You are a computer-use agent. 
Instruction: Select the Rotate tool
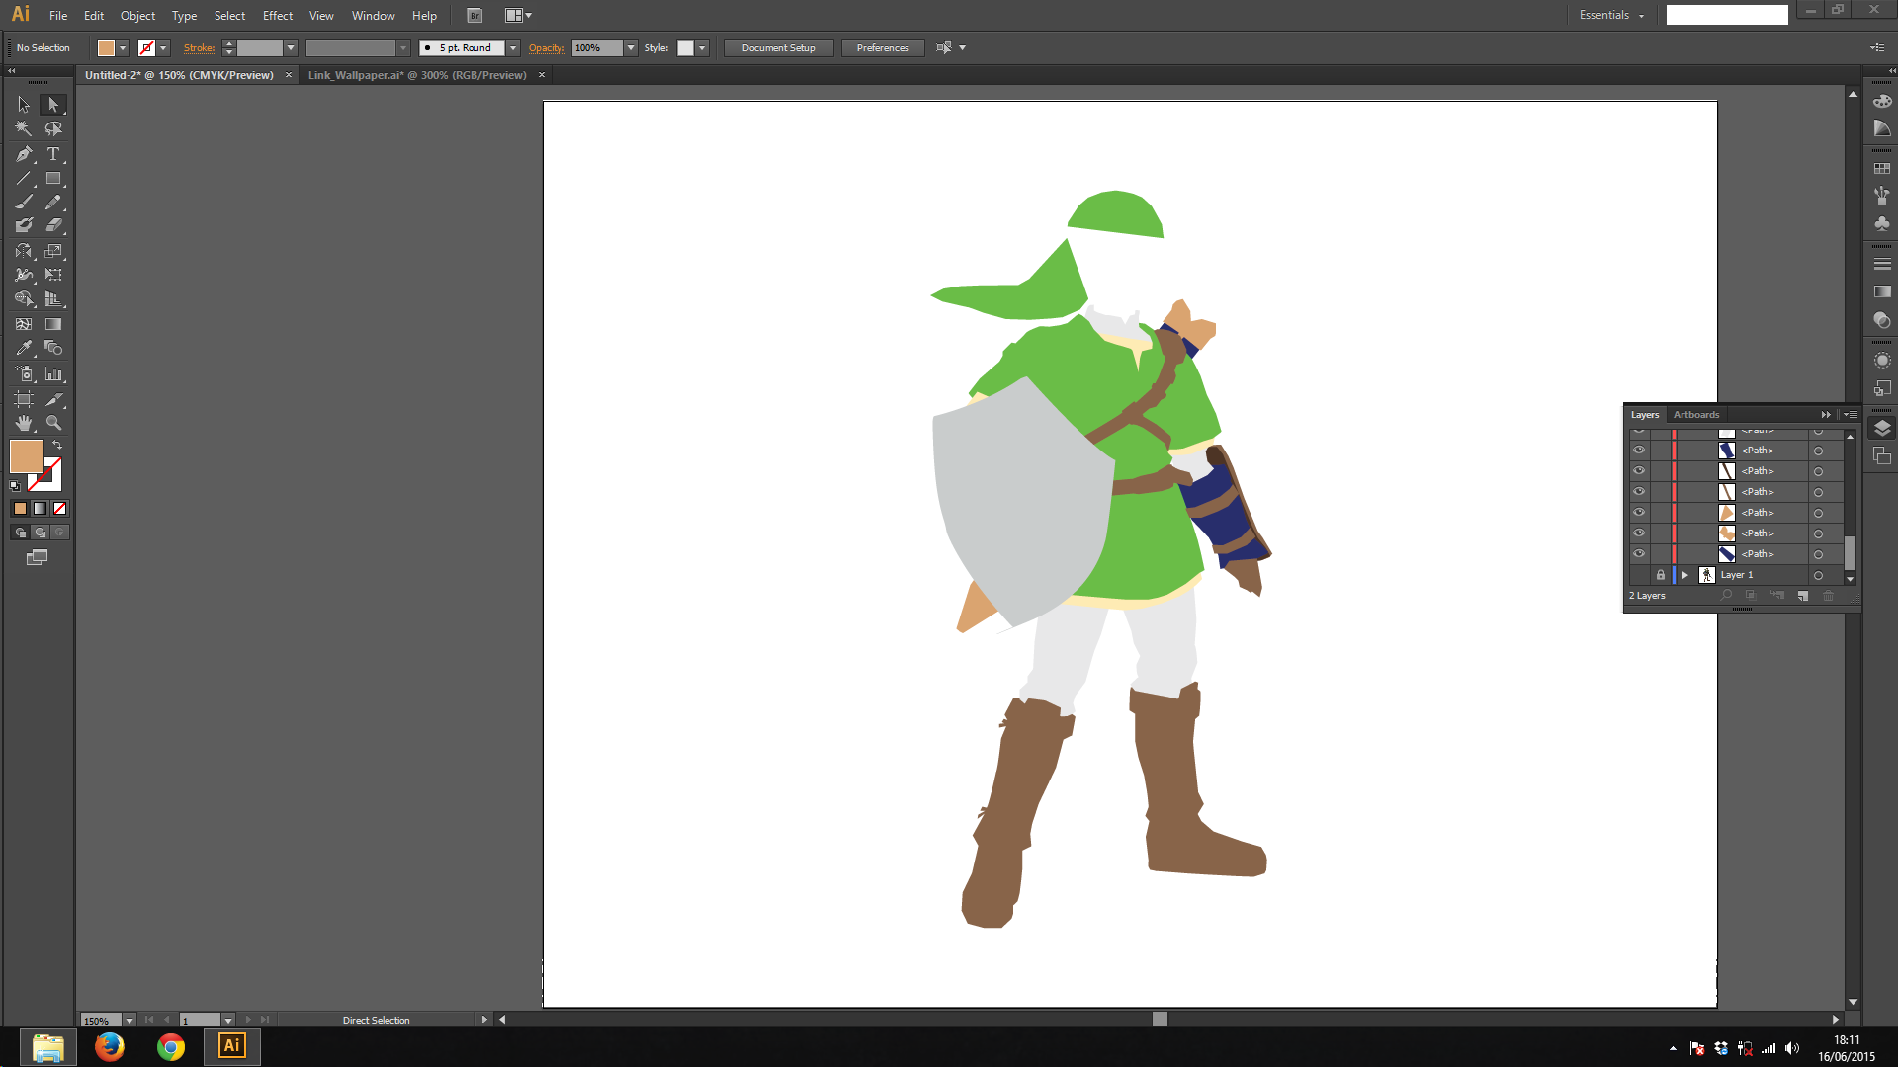[x=24, y=251]
